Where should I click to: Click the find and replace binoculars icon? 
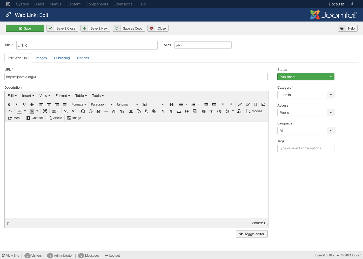(x=171, y=104)
